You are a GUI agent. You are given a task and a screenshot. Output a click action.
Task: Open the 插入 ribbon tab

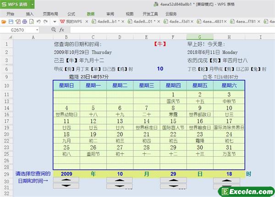point(30,14)
